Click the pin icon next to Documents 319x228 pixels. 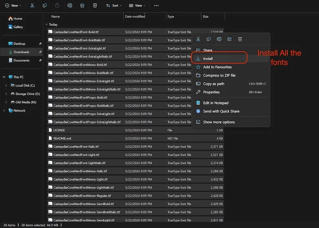40,60
